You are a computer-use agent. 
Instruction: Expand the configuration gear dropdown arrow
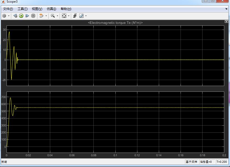(9, 16)
